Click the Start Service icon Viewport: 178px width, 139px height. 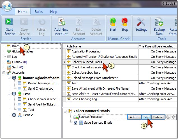coord(9,22)
